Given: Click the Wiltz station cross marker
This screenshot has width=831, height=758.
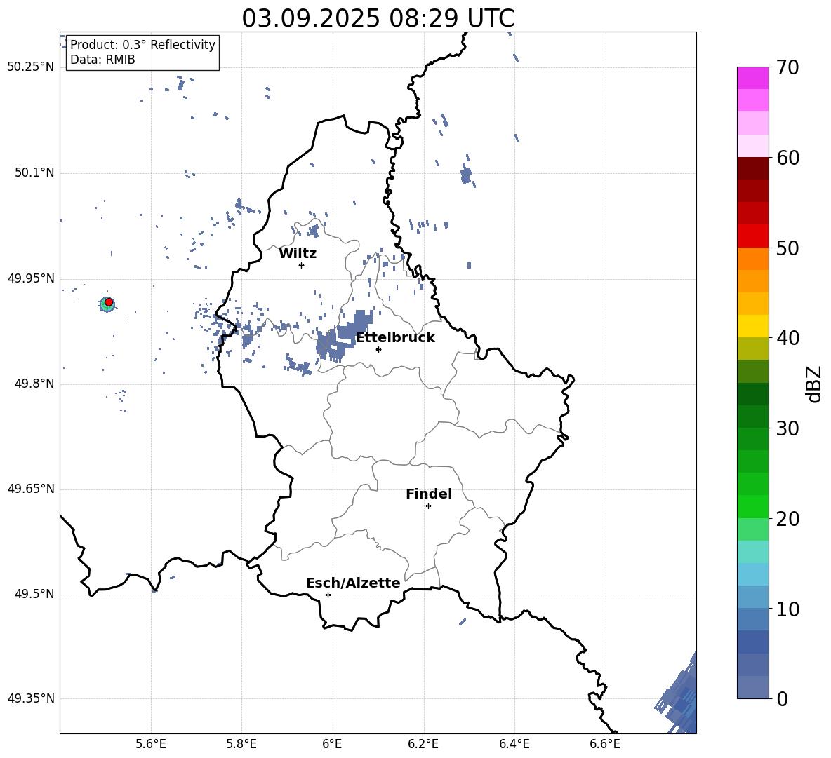Looking at the screenshot, I should [x=302, y=265].
